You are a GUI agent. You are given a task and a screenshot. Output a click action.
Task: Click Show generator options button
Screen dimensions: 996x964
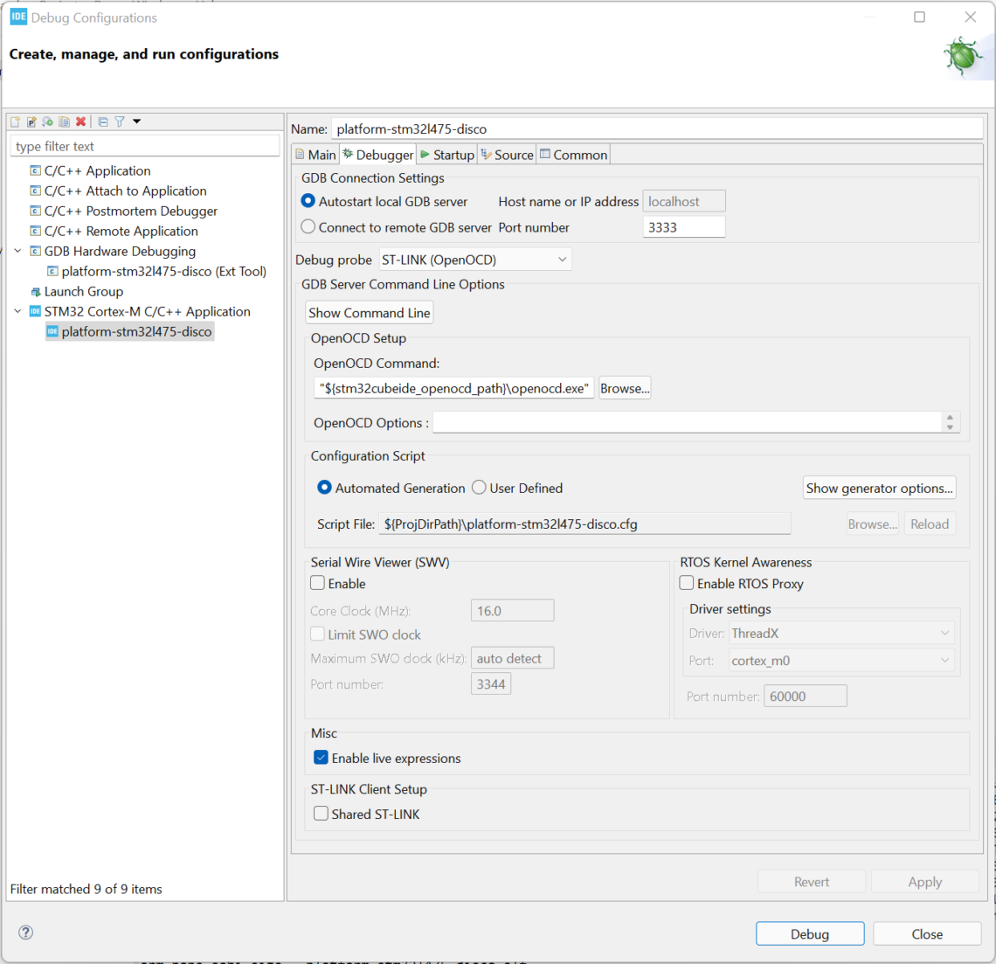[x=879, y=489]
